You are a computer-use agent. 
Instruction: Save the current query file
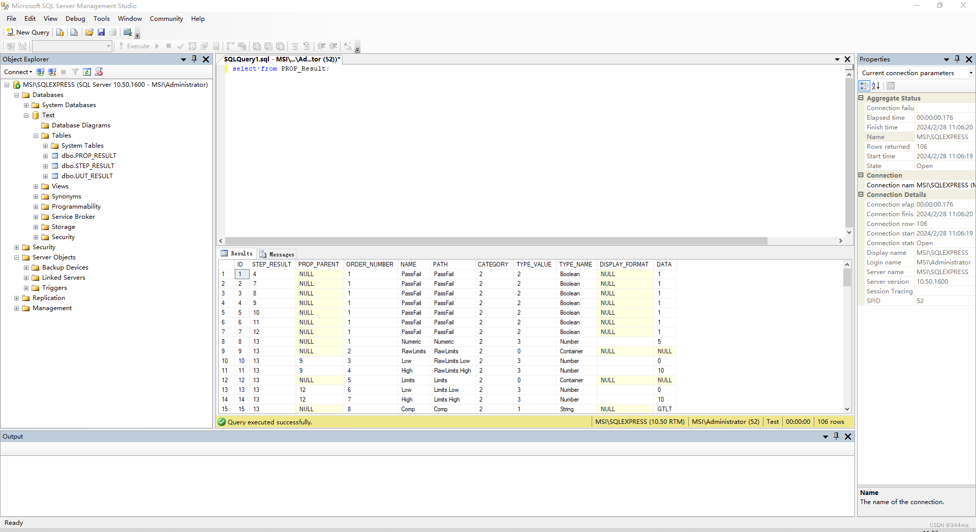tap(101, 32)
